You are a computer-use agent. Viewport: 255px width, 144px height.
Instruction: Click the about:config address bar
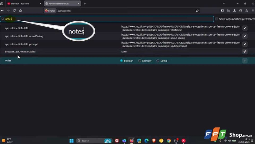coord(122,11)
